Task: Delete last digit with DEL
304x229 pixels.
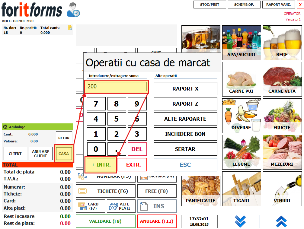Action: pyautogui.click(x=137, y=149)
